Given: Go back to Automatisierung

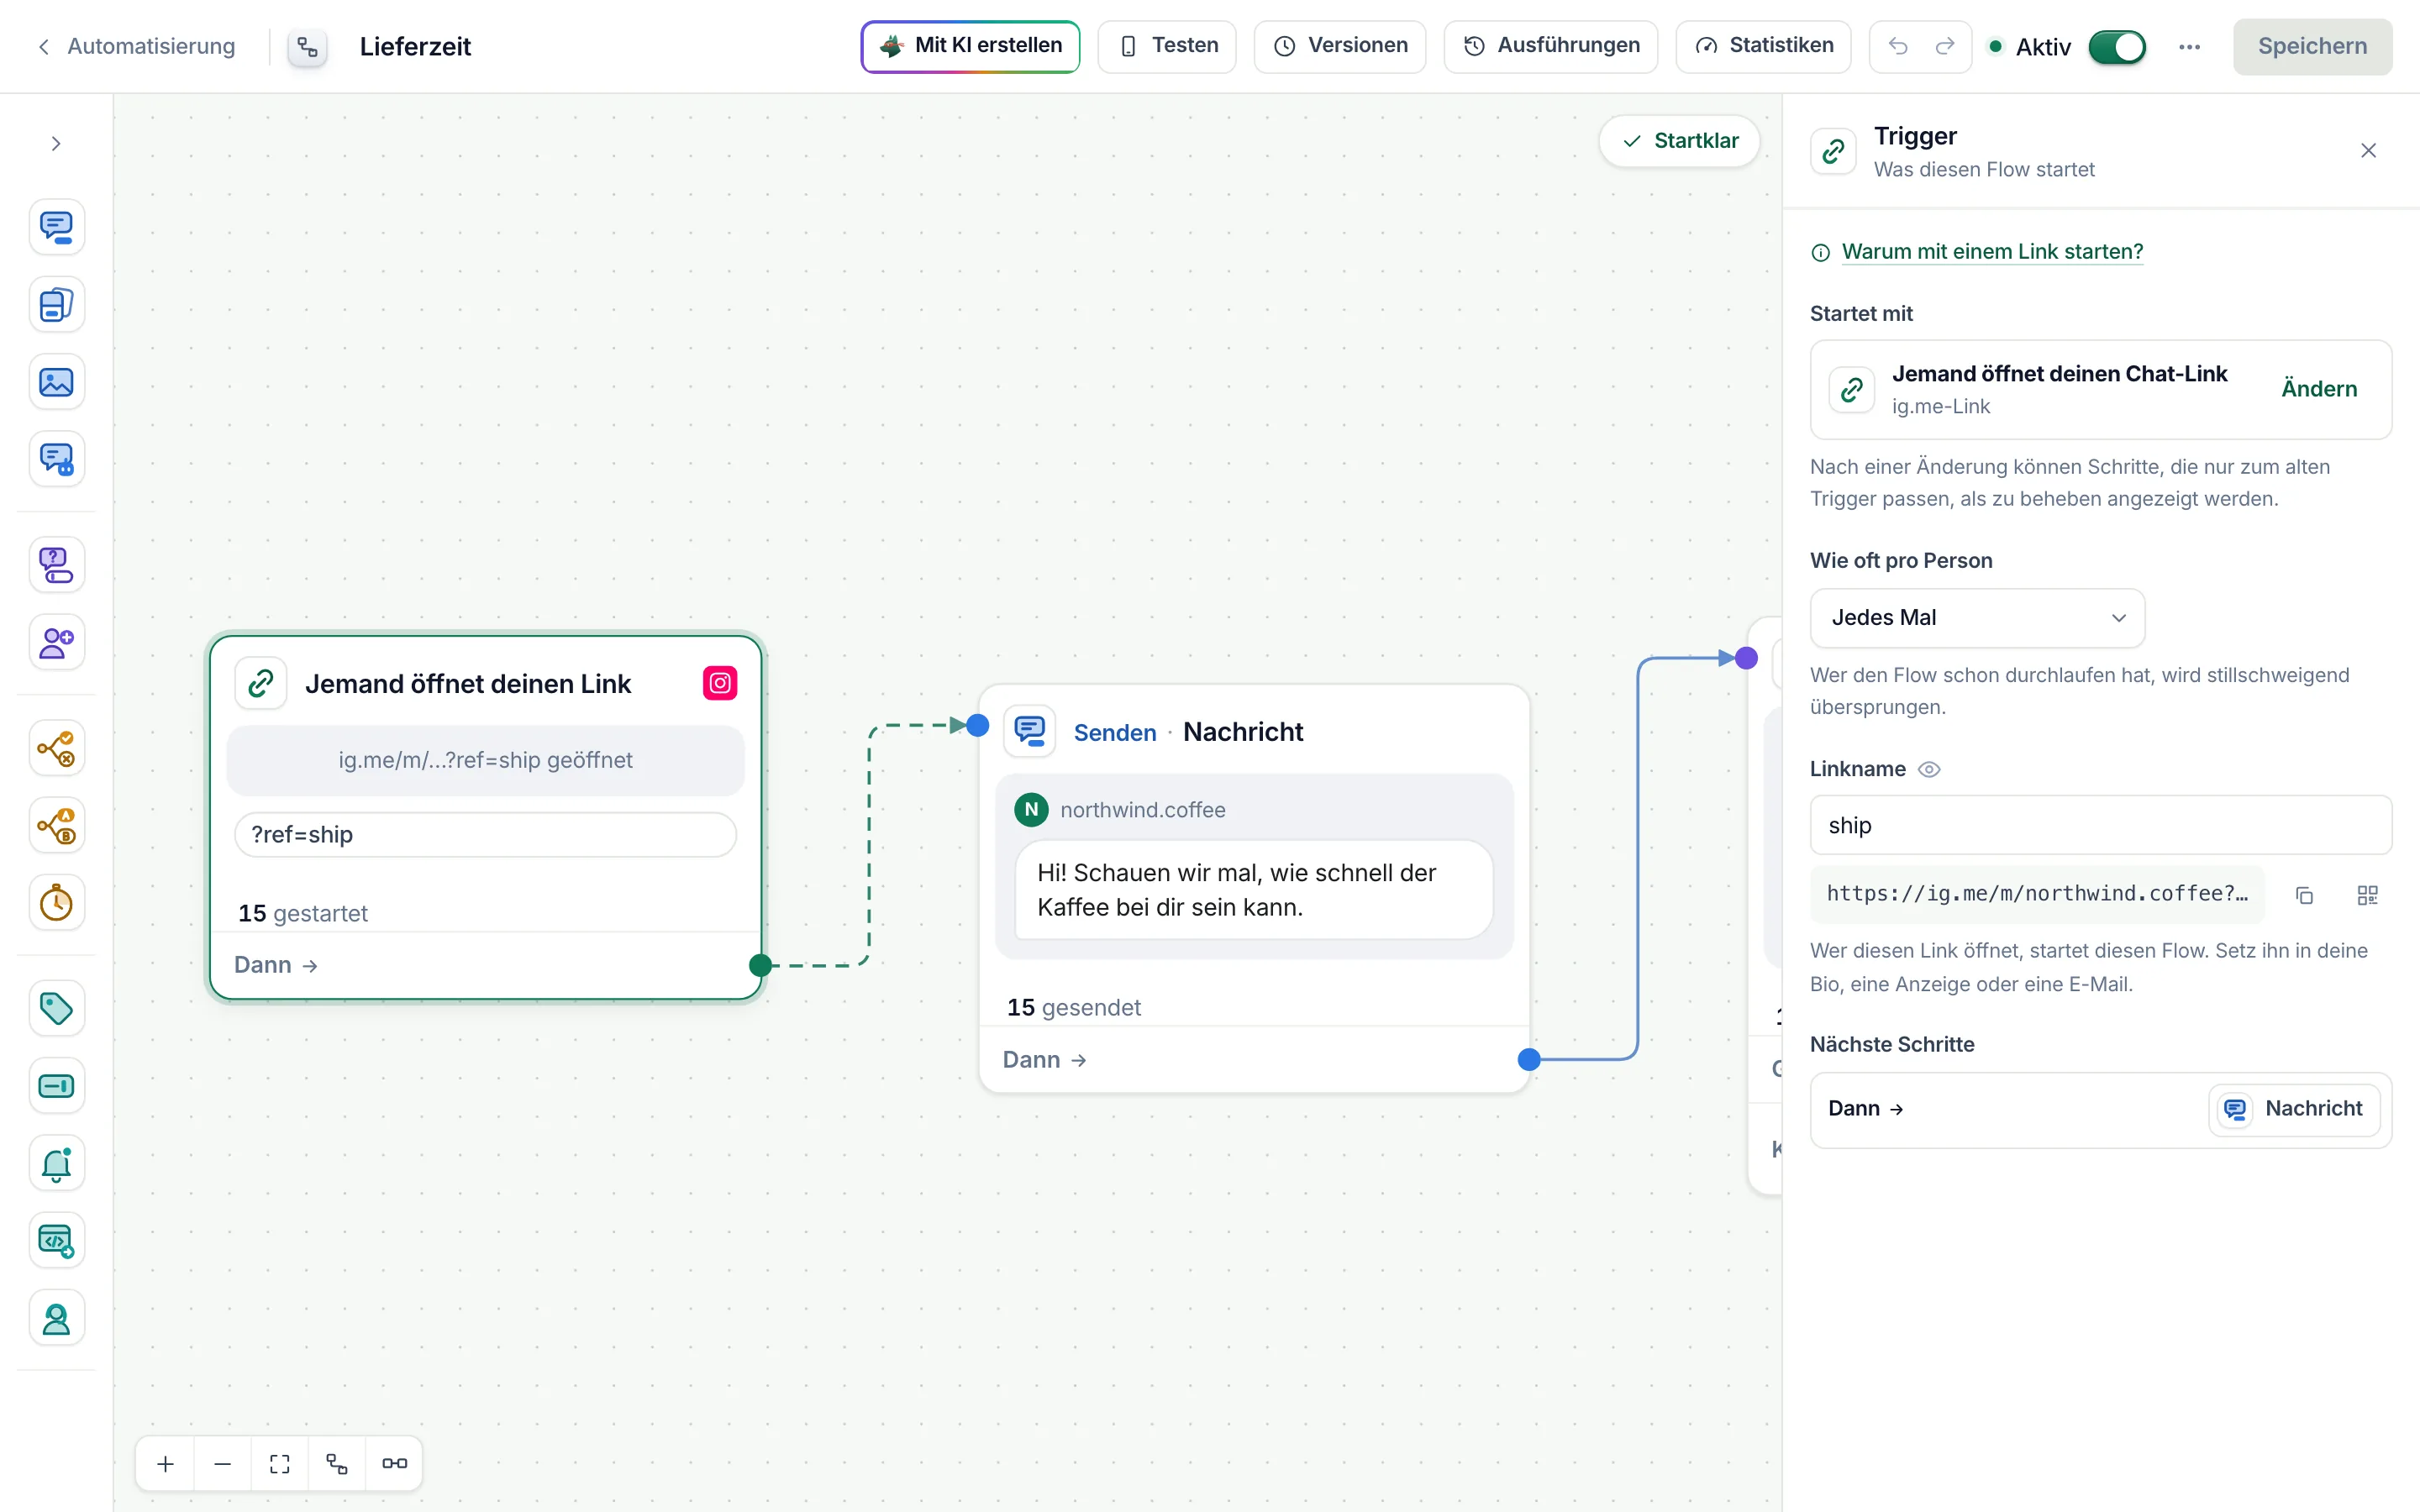Looking at the screenshot, I should [137, 46].
